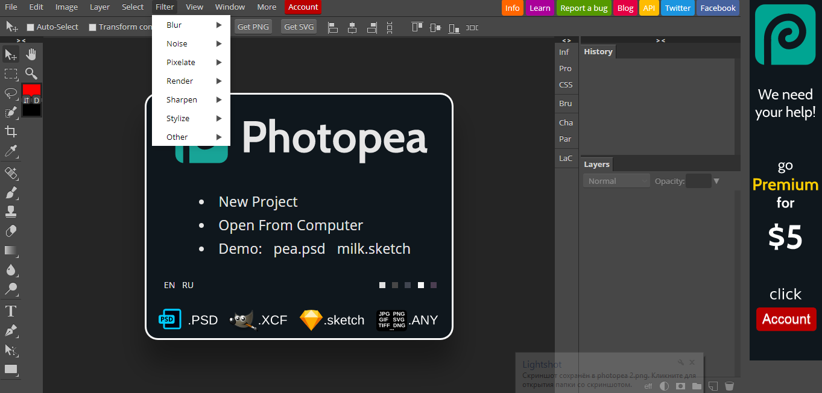Viewport: 822px width, 393px height.
Task: Select the Type text tool
Action: 11,311
